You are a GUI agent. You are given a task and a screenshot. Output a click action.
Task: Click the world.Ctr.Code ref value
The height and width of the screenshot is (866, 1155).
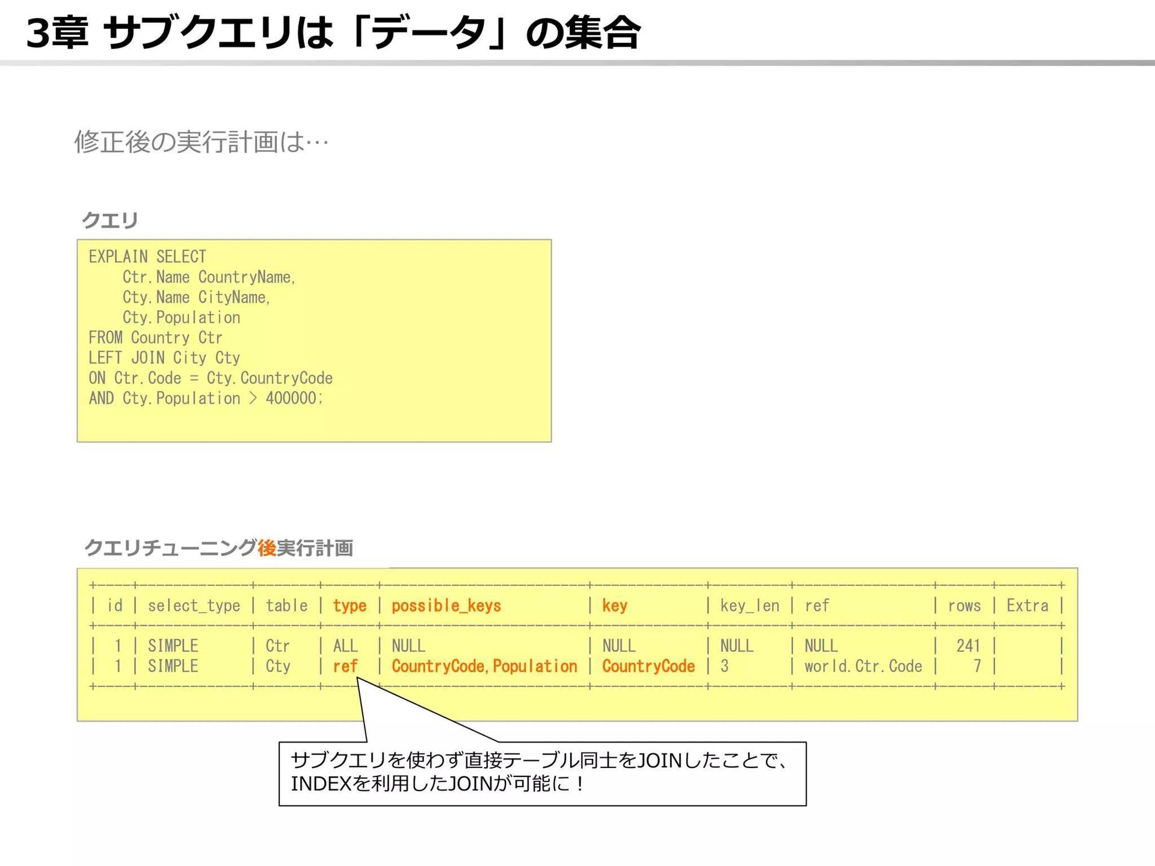pyautogui.click(x=863, y=666)
